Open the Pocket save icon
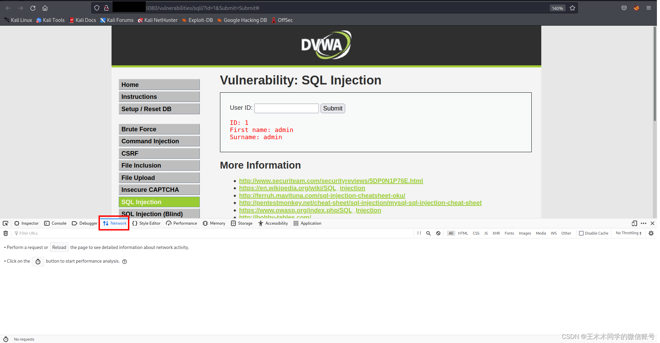The image size is (660, 343). pyautogui.click(x=624, y=8)
